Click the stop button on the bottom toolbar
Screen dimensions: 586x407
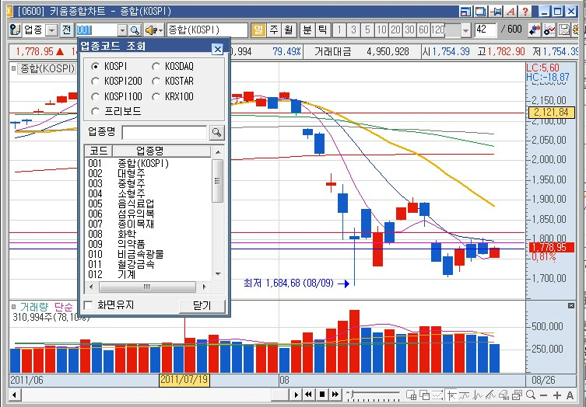[321, 395]
